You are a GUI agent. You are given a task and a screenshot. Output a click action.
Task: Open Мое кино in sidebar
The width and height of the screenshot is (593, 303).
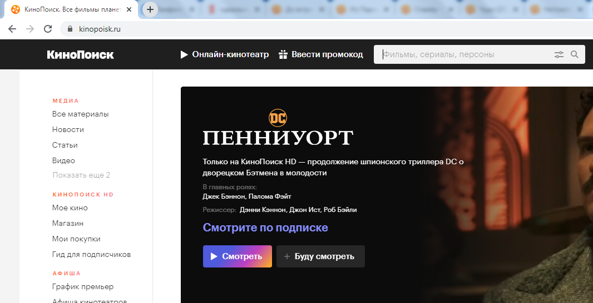click(70, 208)
